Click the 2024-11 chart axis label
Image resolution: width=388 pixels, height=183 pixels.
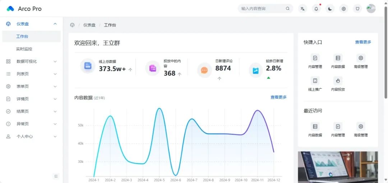coord(257,180)
